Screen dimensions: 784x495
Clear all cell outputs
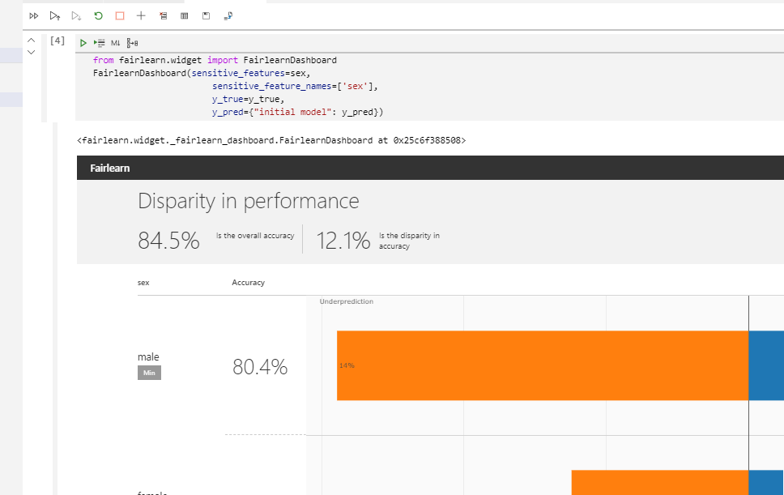point(163,16)
